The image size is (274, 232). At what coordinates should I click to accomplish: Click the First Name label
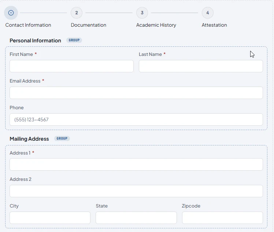pos(21,54)
